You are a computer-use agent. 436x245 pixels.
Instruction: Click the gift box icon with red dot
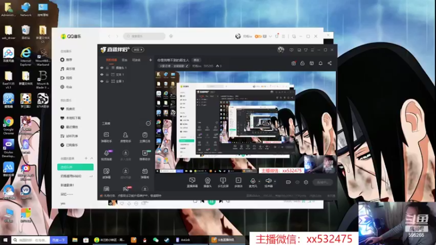[x=293, y=63]
